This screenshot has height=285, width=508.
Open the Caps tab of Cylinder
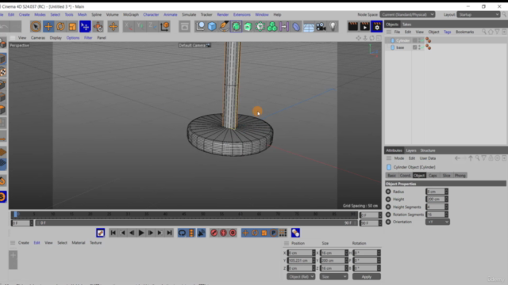point(433,176)
